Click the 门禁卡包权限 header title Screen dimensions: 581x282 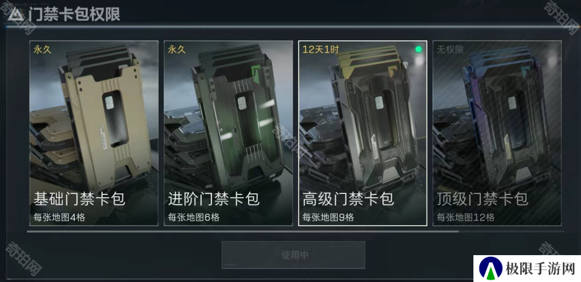pos(74,15)
